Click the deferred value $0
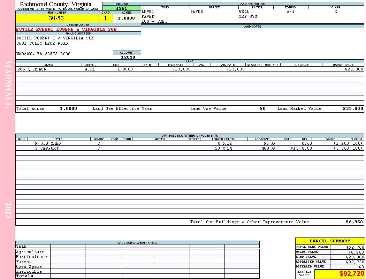 click(x=361, y=267)
